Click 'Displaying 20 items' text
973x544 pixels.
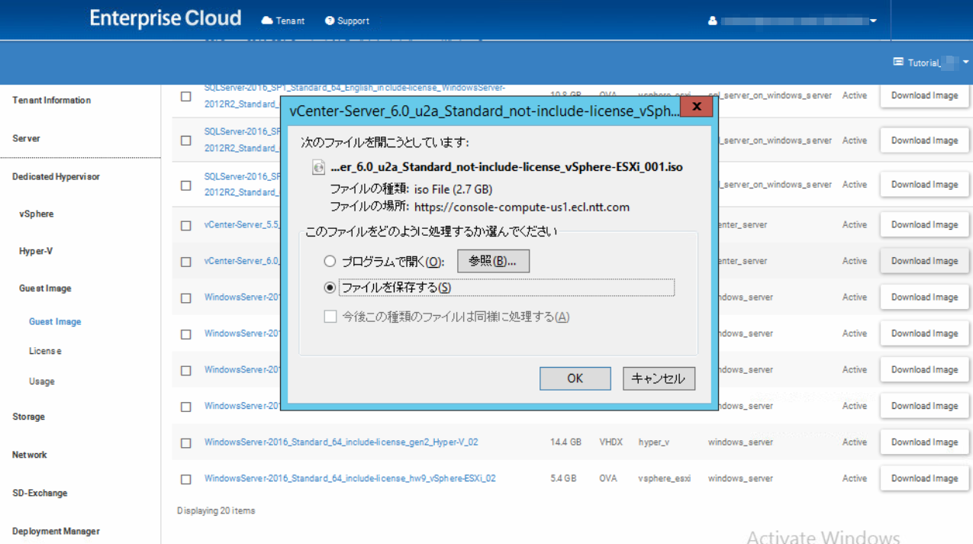pyautogui.click(x=216, y=510)
